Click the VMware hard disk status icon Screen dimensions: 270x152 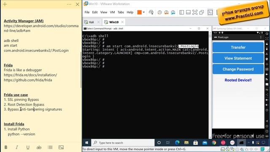point(222,149)
